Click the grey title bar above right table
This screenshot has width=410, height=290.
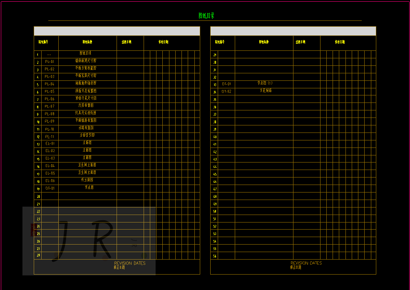click(x=293, y=31)
